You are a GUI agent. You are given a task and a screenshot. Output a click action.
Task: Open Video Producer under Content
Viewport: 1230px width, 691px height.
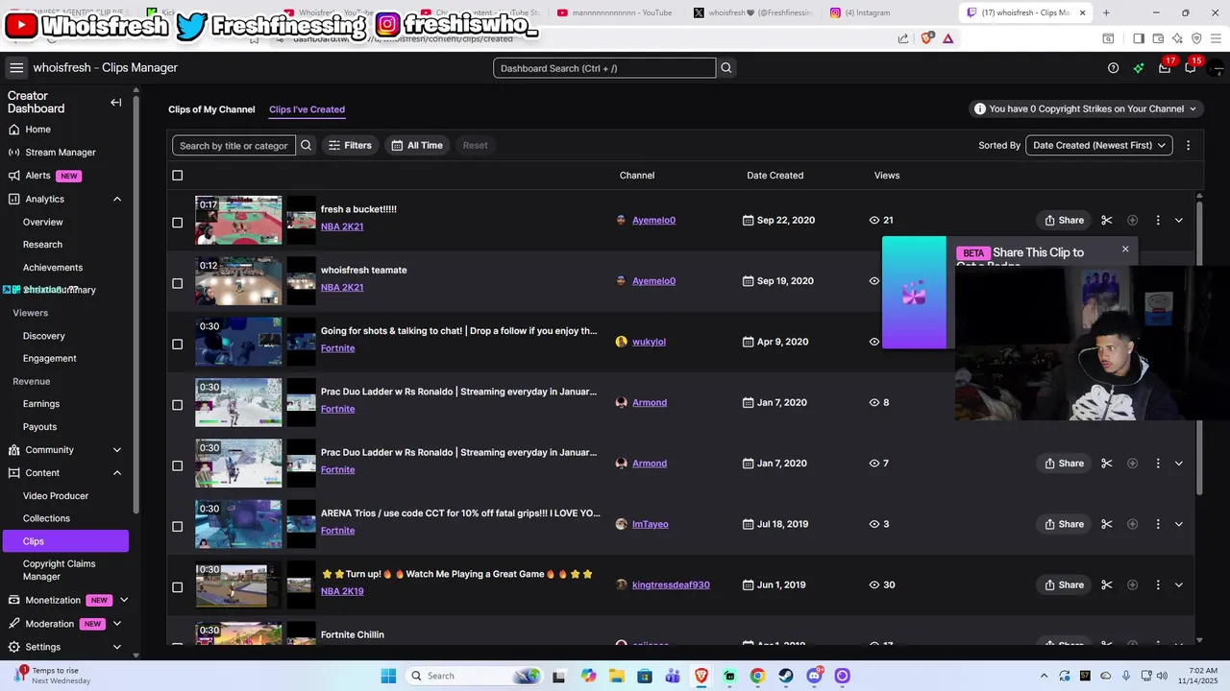(56, 496)
